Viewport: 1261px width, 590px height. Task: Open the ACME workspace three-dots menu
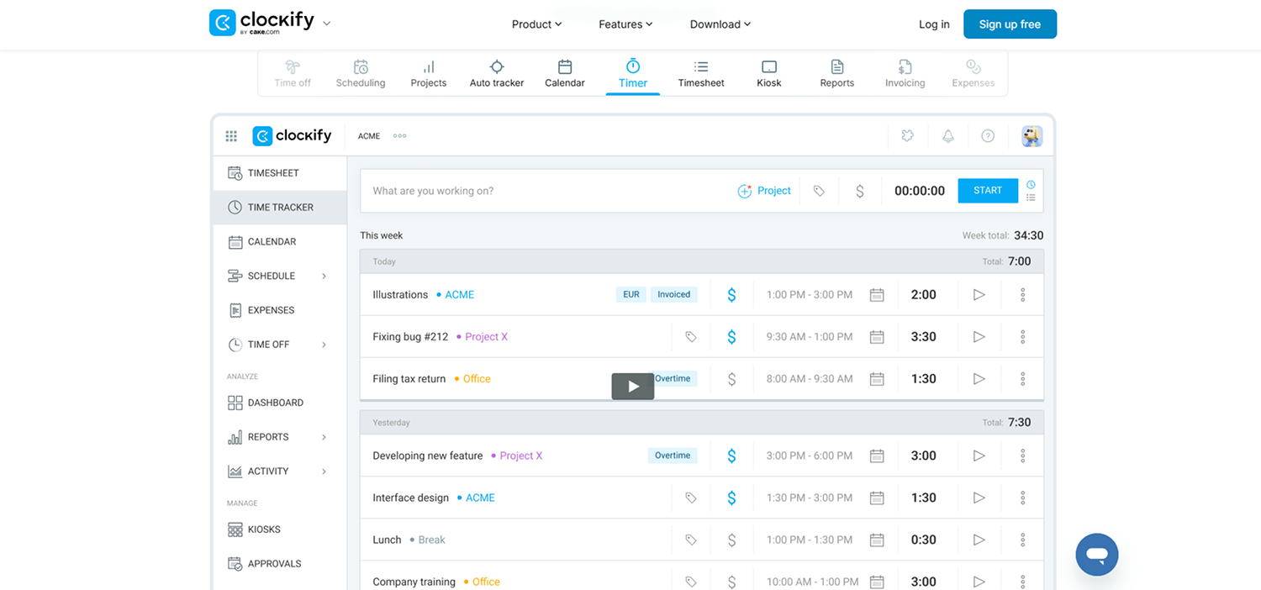click(x=400, y=136)
